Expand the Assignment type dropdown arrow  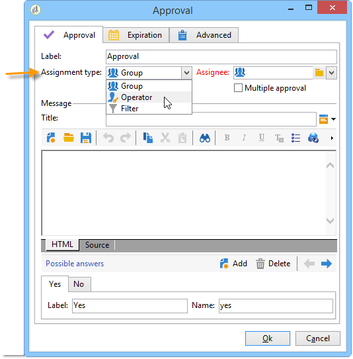[186, 73]
